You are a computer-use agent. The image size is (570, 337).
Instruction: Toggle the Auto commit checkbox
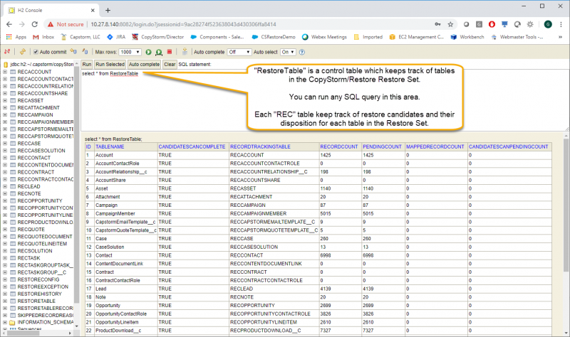(36, 52)
